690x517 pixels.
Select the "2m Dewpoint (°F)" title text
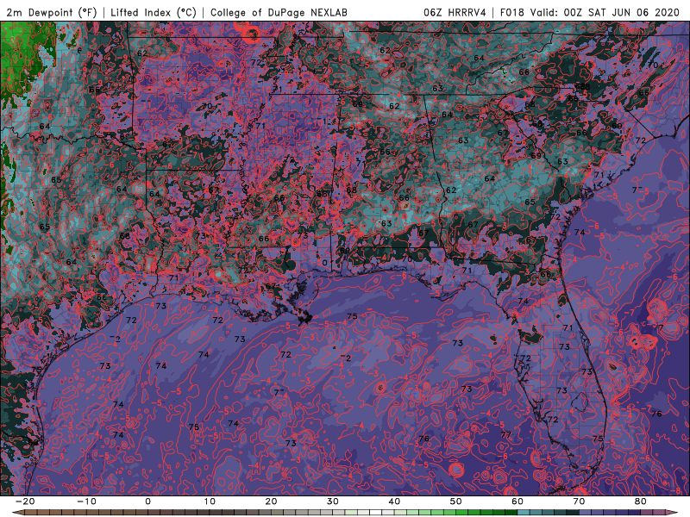[52, 13]
